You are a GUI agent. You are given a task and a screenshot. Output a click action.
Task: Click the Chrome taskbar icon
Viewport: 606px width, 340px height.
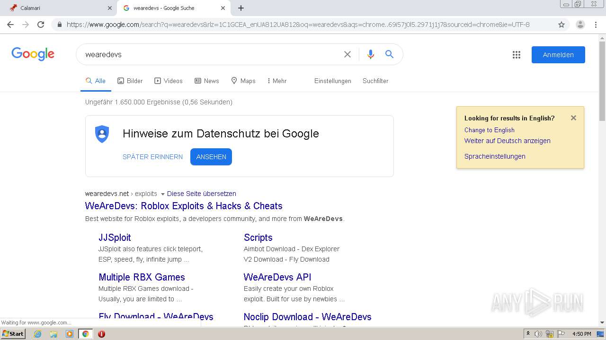coord(85,334)
